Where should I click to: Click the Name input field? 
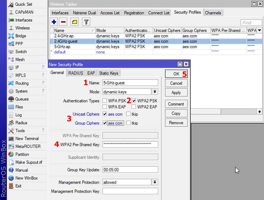[130, 83]
